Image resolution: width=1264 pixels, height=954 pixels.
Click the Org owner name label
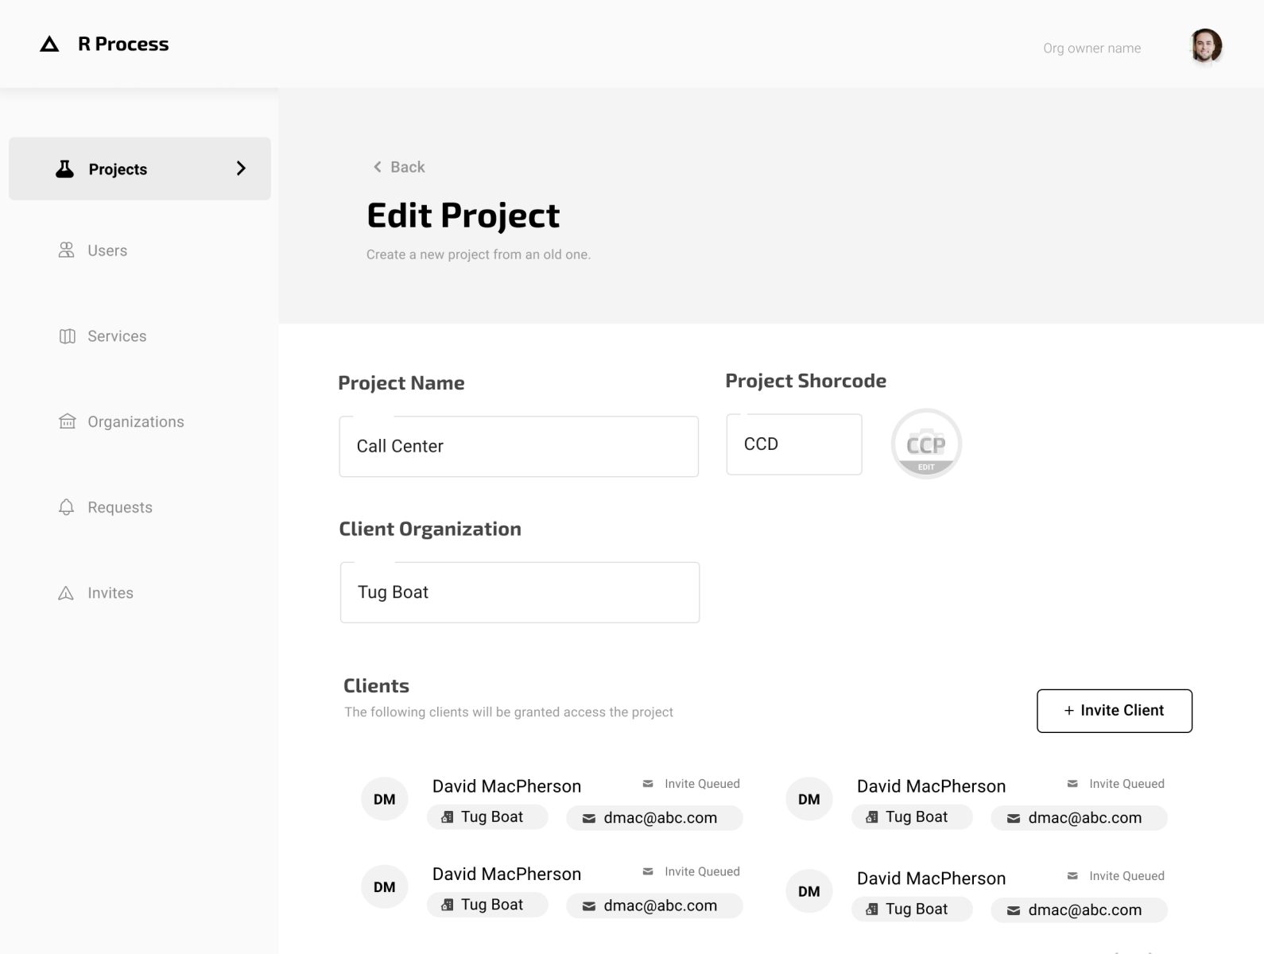(x=1091, y=48)
